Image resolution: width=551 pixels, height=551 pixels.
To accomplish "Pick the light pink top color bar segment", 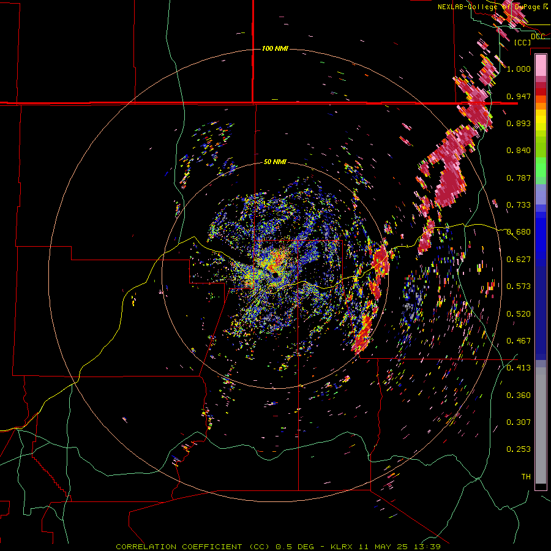I will pyautogui.click(x=541, y=66).
